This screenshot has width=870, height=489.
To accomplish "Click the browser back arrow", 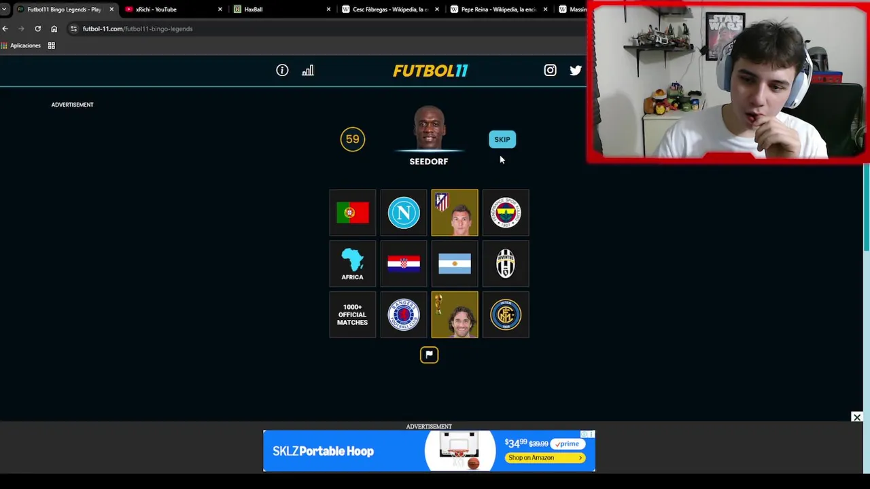I will click(x=5, y=29).
